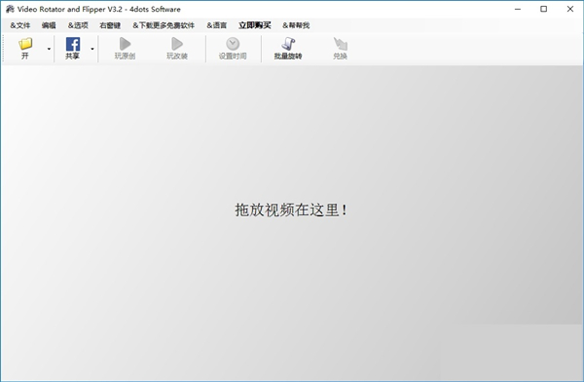Screen dimensions: 584x382
Task: Maximize the Video Rotator window
Action: pos(544,9)
